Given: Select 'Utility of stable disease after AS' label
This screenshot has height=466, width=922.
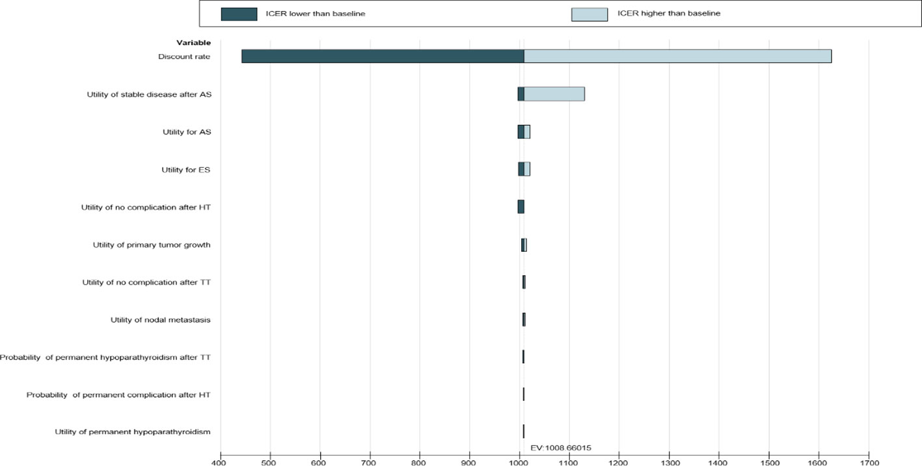Looking at the screenshot, I should (x=149, y=94).
